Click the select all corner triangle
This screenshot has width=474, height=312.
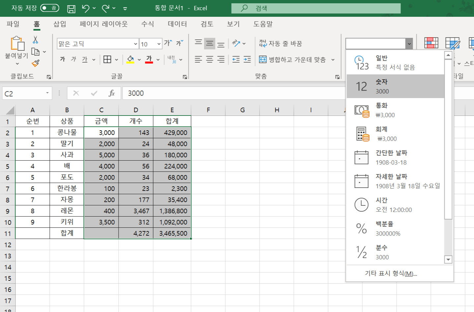coord(10,110)
